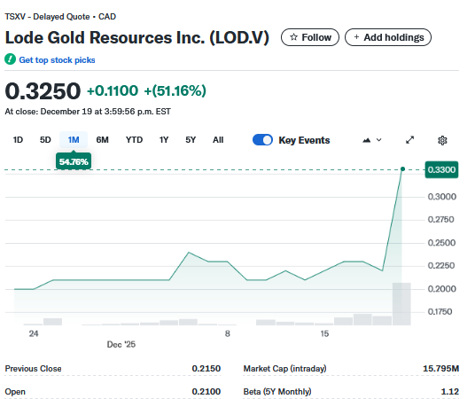Screen dimensions: 475x399
Task: Click the Beta (5Y Monthly) label
Action: click(x=277, y=392)
